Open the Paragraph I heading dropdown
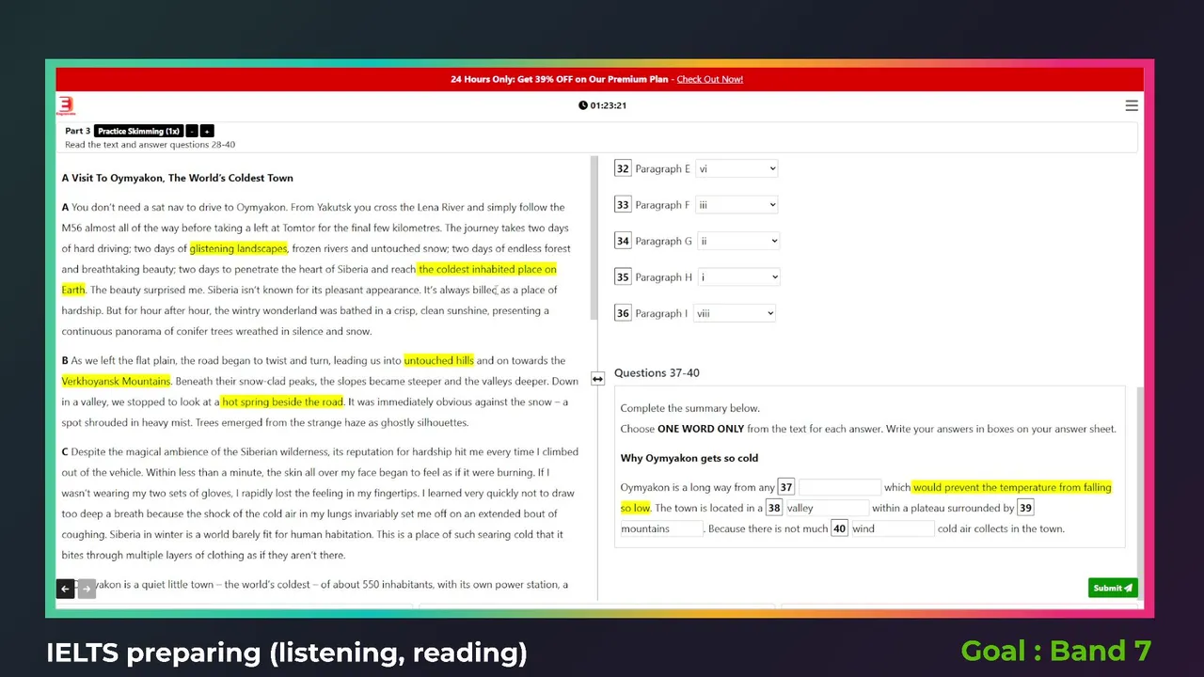Viewport: 1204px width, 677px height. pos(735,313)
